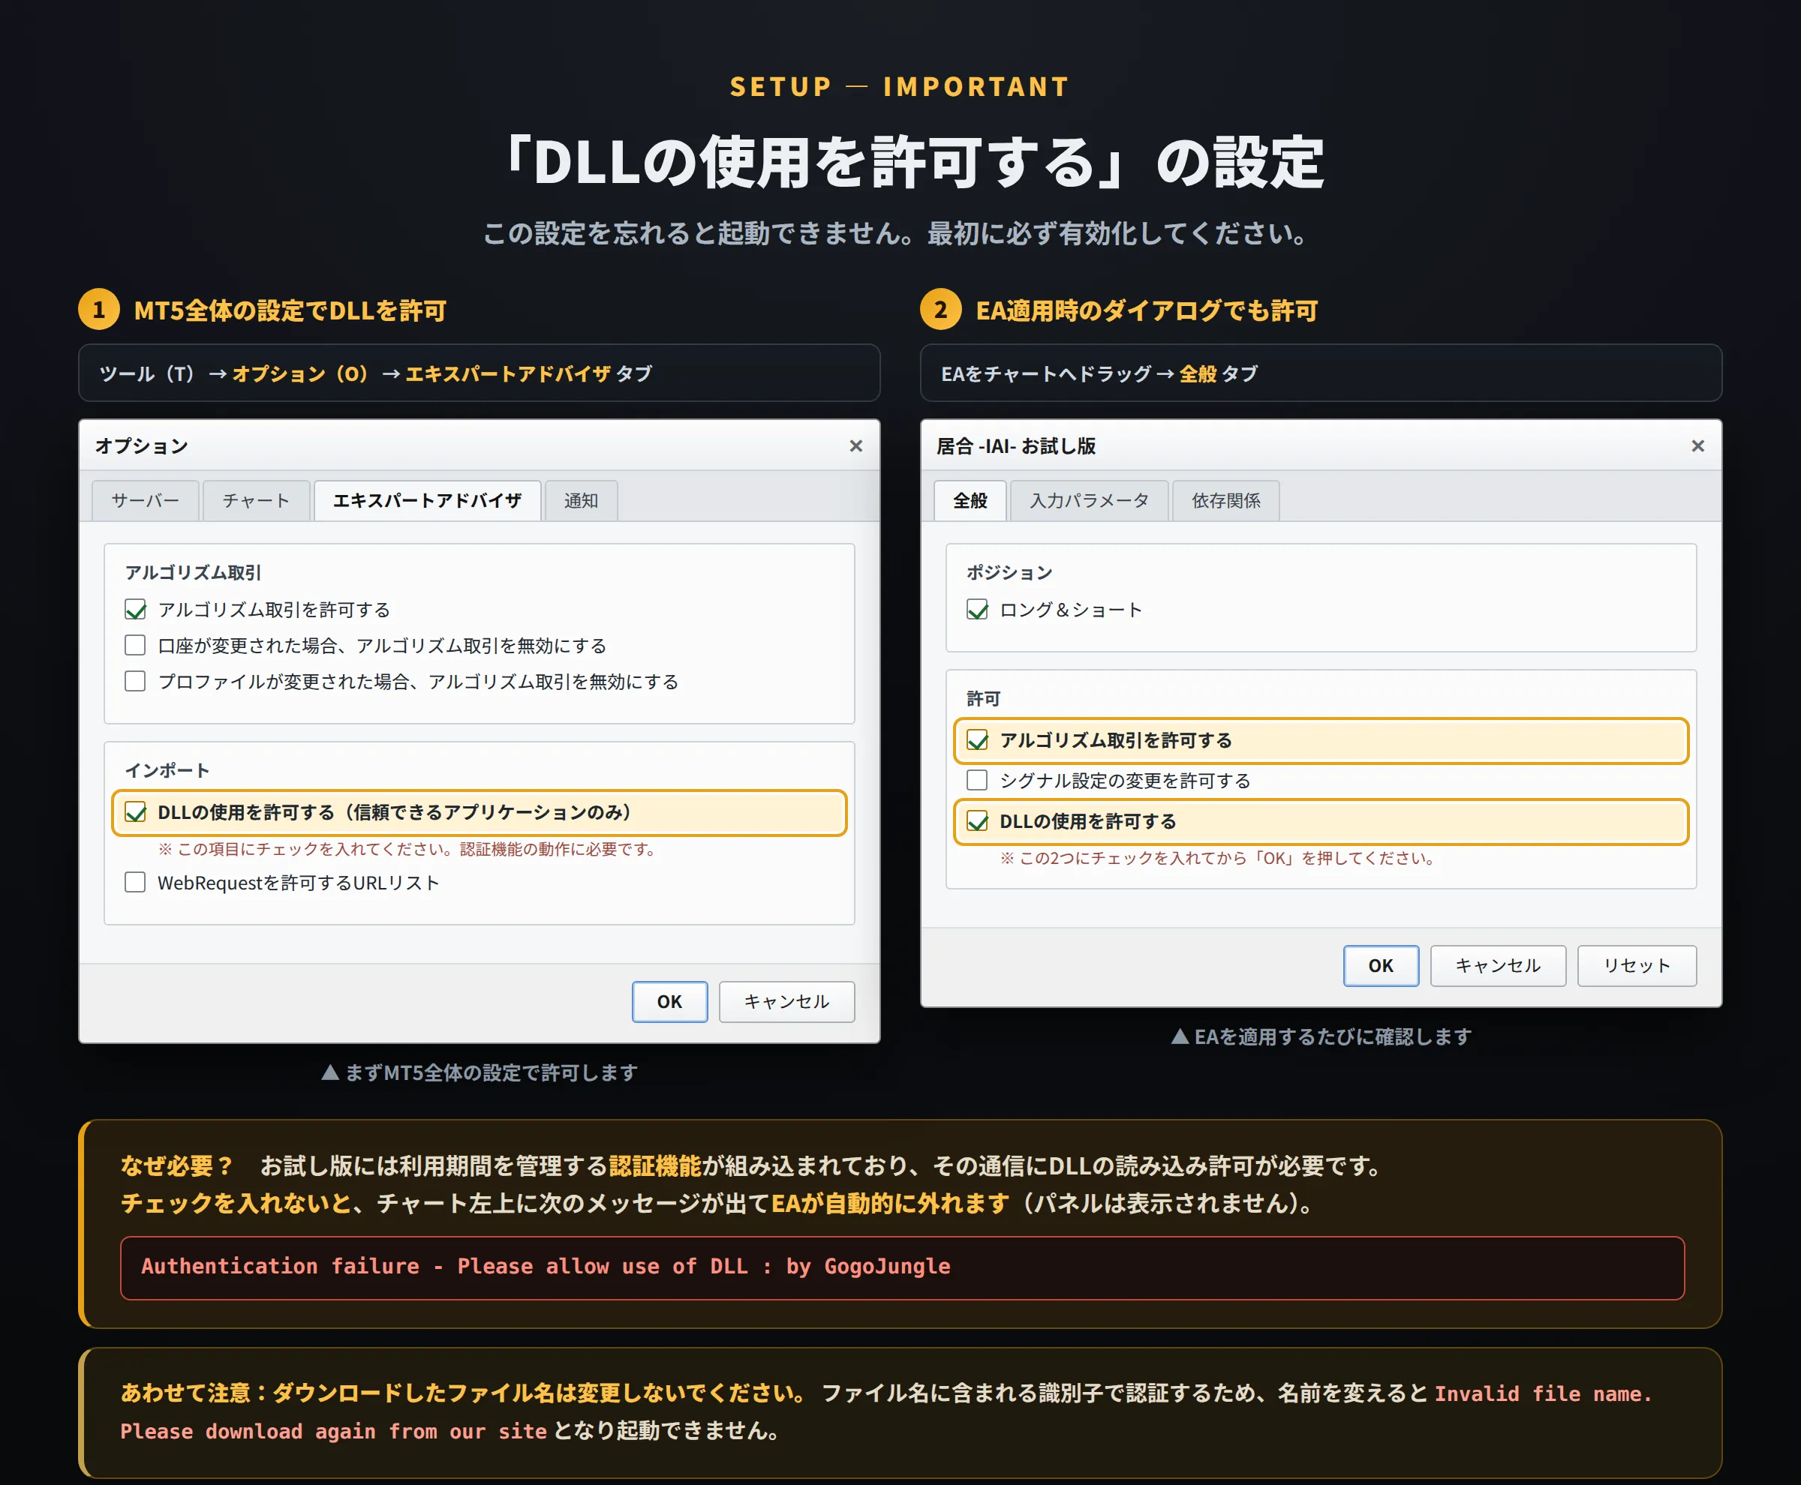Close the オプション dialog

click(855, 445)
